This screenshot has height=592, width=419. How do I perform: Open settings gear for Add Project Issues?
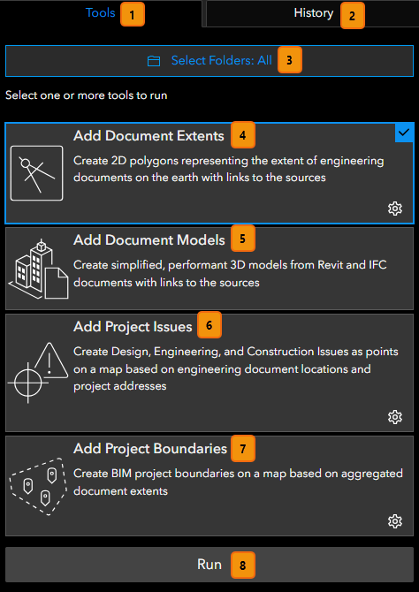click(395, 417)
